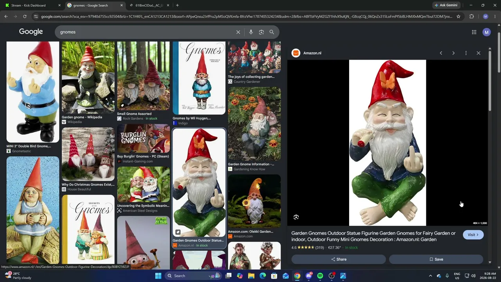Start a voice search with the microphone

(x=251, y=32)
